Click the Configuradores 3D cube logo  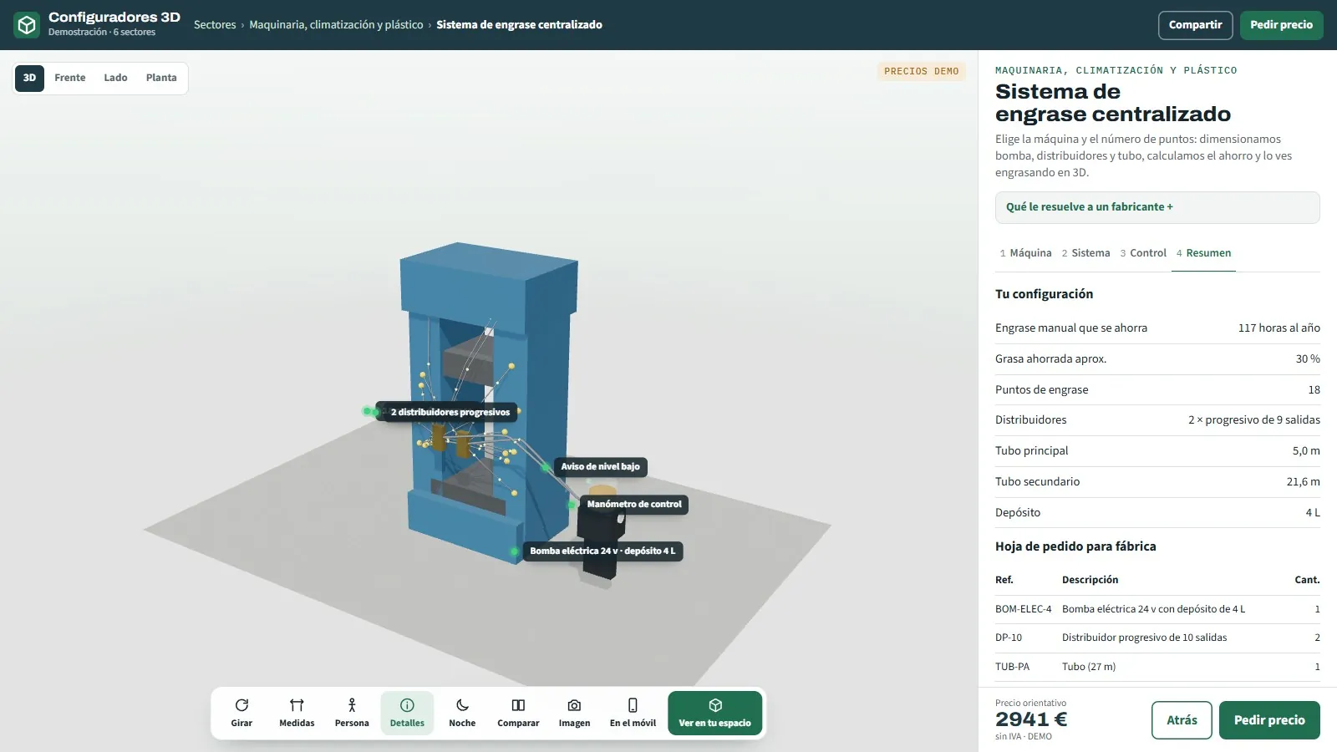(27, 25)
